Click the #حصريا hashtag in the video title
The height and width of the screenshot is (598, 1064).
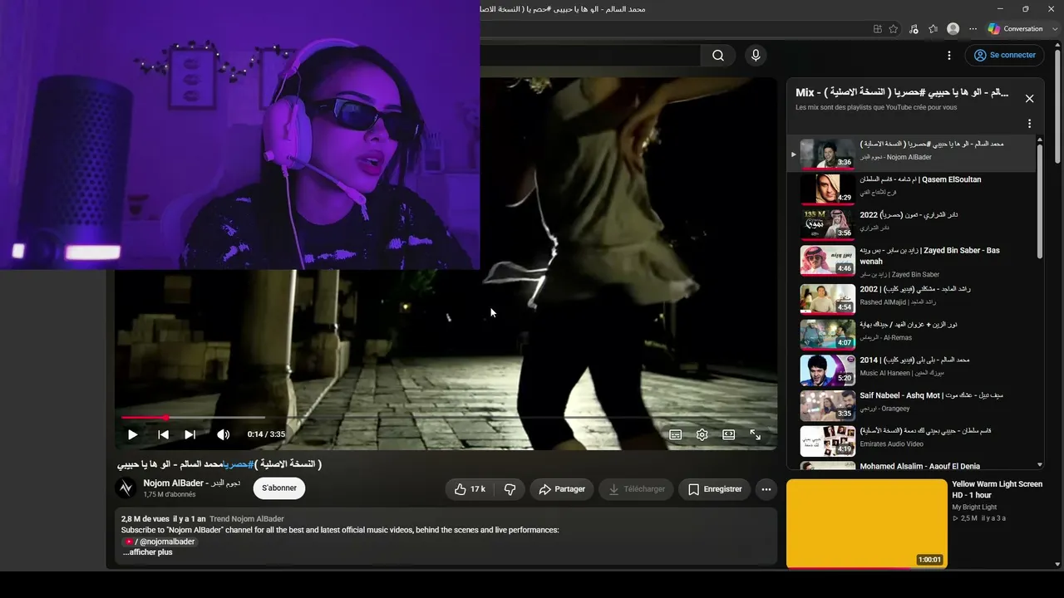(x=239, y=464)
